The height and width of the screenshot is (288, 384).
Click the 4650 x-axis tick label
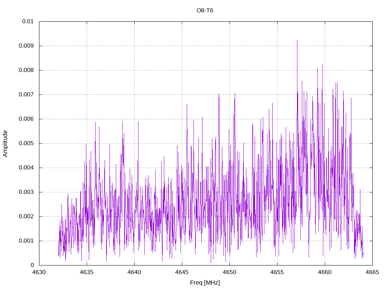(x=230, y=272)
